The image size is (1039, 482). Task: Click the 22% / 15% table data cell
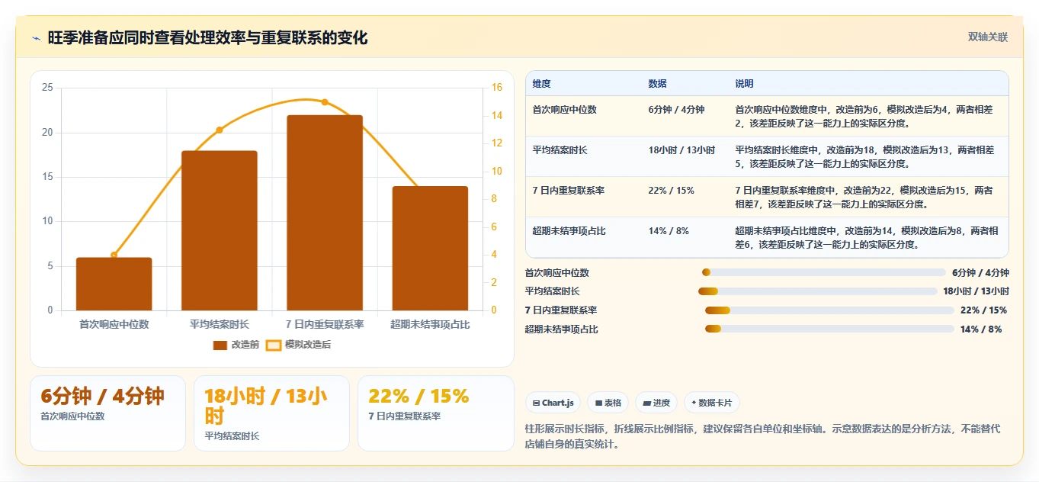pos(671,191)
